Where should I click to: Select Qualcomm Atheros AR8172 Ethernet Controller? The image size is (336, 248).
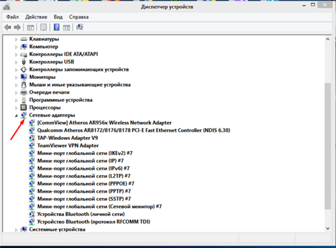(134, 130)
